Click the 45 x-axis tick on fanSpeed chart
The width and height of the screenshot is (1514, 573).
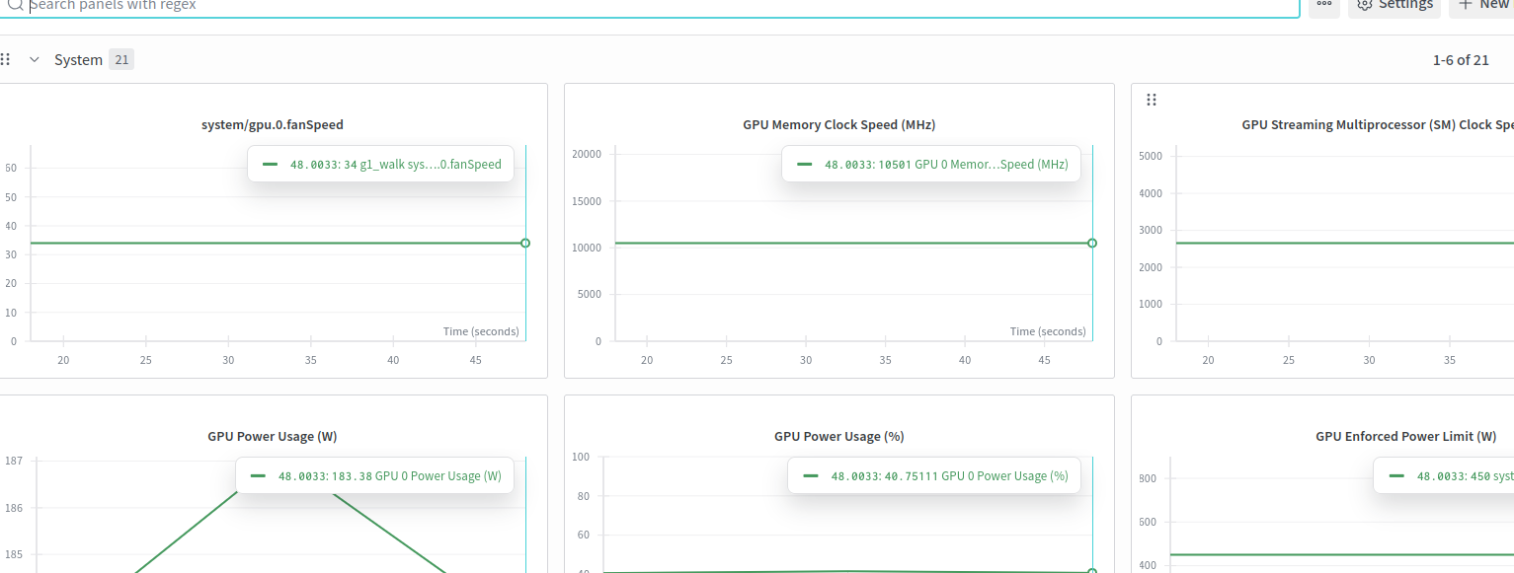point(476,360)
